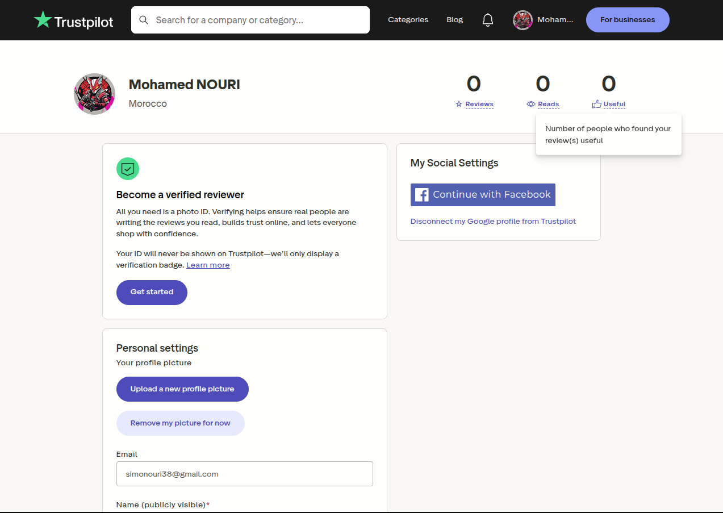Click the thumbs-up icon beside Useful
Viewport: 723px width, 513px height.
596,104
